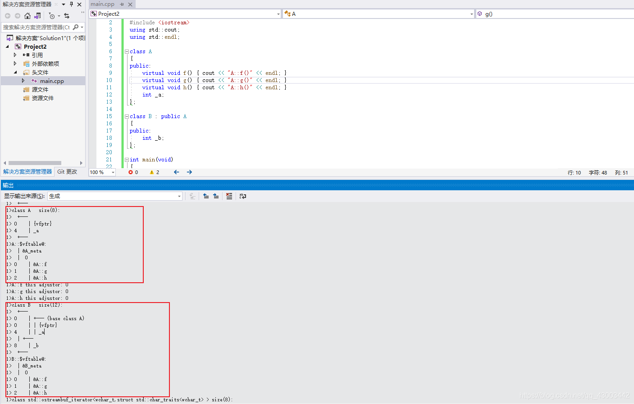This screenshot has height=404, width=634.
Task: Click the Home icon in Solution Explorer
Action: (x=27, y=16)
